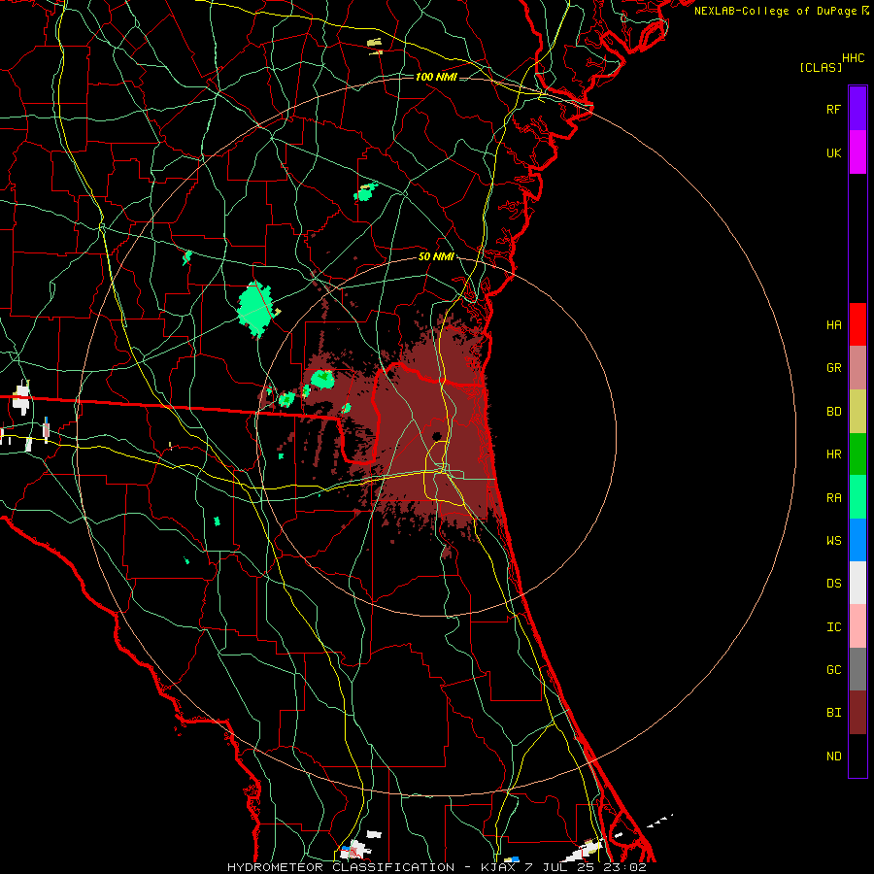Click the HYDROMETEOR CLASSIFICATION KJAX timestamp caption
Viewport: 874px width, 874px height.
[x=436, y=867]
